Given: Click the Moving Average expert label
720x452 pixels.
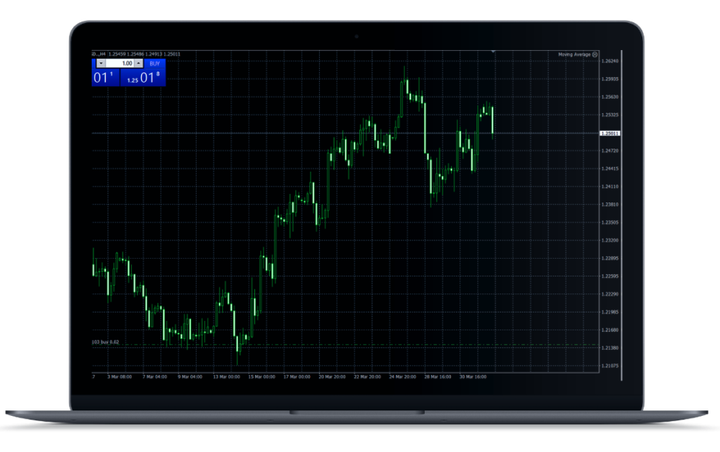Looking at the screenshot, I should point(574,55).
